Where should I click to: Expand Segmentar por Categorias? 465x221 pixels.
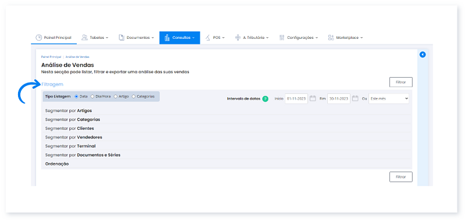point(227,119)
